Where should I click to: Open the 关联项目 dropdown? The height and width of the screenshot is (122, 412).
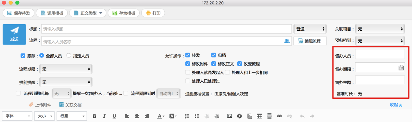[x=380, y=29]
